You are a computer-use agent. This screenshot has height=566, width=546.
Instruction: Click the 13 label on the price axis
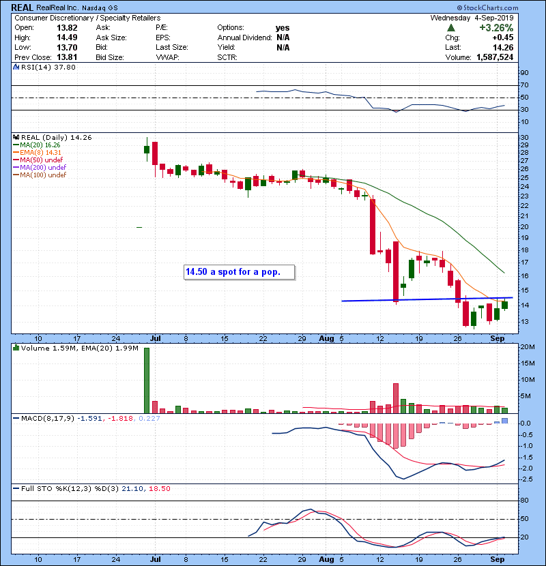pyautogui.click(x=524, y=322)
